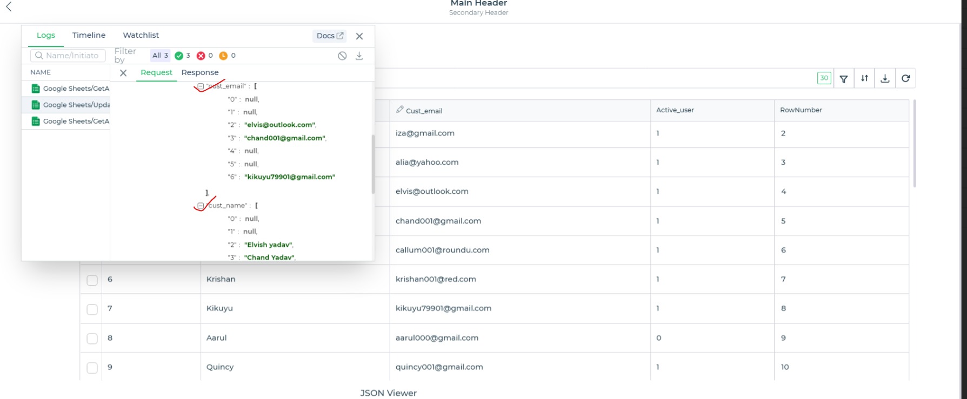This screenshot has width=967, height=399.
Task: Click the aarul000@gmail.com cell
Action: tap(520, 338)
